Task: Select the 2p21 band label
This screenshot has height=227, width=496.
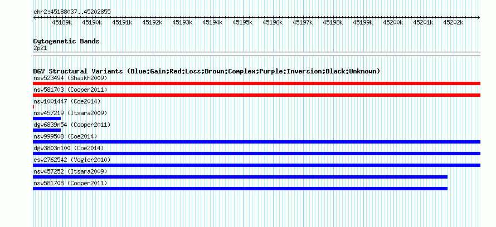Action: pyautogui.click(x=40, y=48)
